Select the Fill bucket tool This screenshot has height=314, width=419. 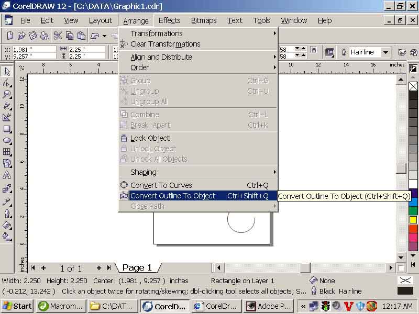[x=7, y=225]
